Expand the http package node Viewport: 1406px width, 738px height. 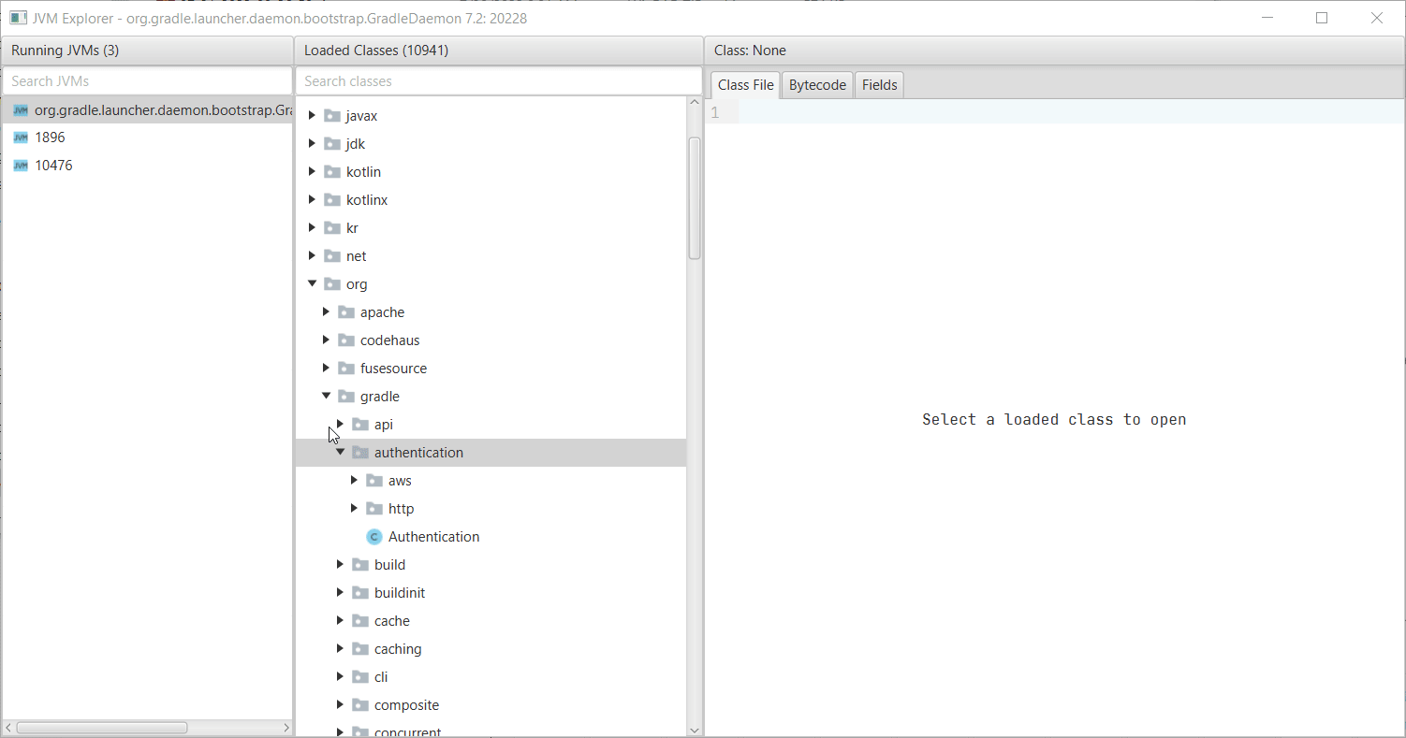pos(354,508)
